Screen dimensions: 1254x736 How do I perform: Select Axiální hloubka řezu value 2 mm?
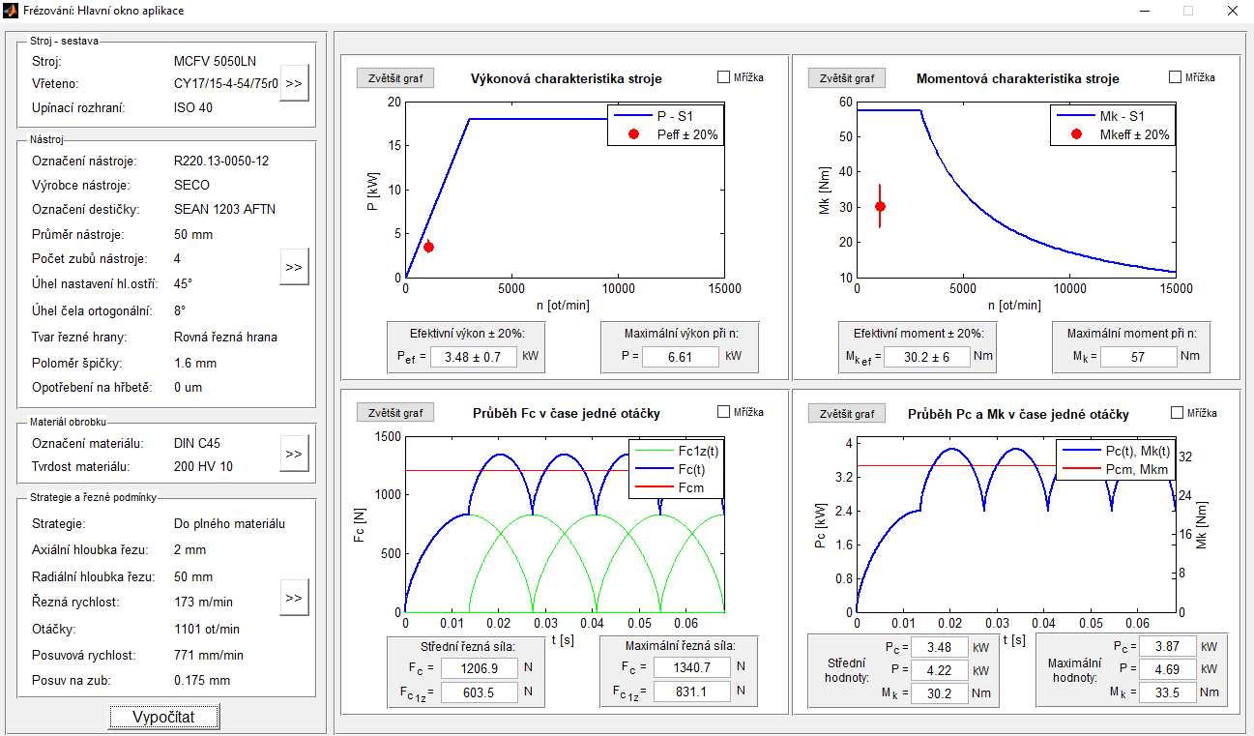[190, 549]
